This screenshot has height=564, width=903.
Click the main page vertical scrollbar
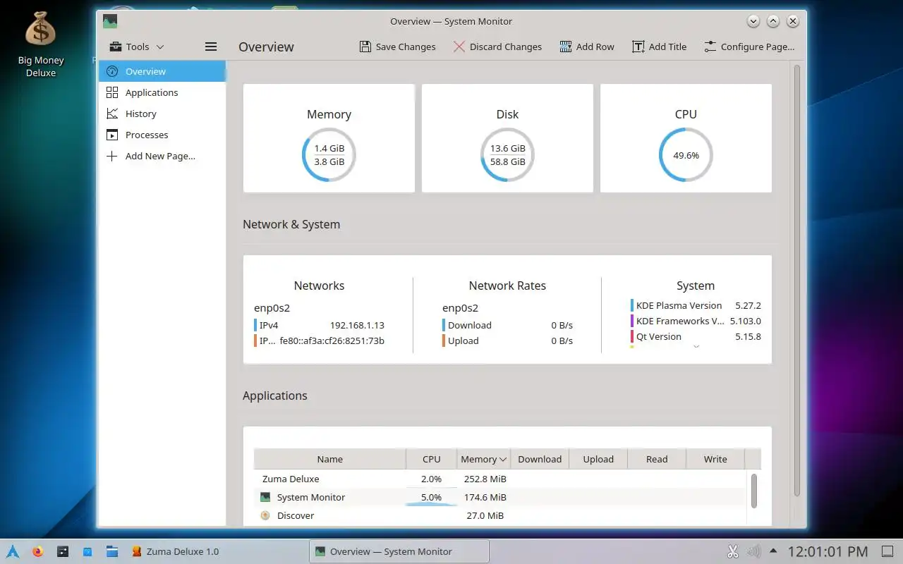(x=798, y=280)
